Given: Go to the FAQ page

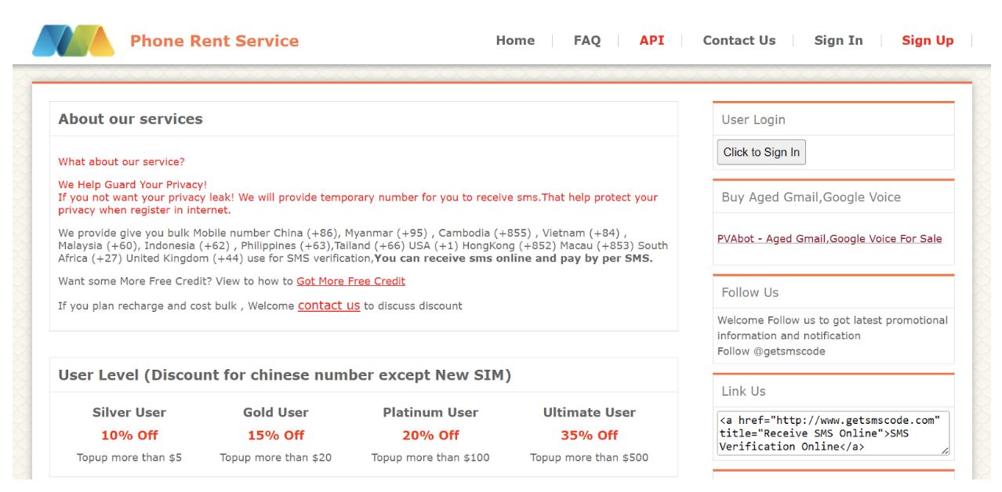Looking at the screenshot, I should (586, 41).
